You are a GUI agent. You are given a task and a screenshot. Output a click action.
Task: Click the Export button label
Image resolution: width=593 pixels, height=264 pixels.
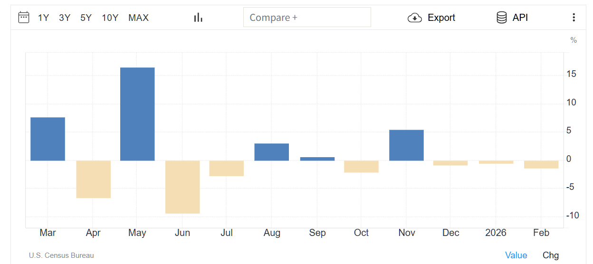441,18
